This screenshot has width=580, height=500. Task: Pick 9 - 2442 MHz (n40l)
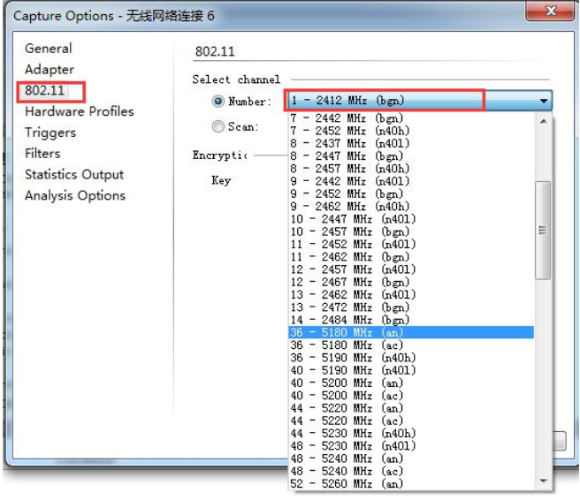[x=411, y=181]
